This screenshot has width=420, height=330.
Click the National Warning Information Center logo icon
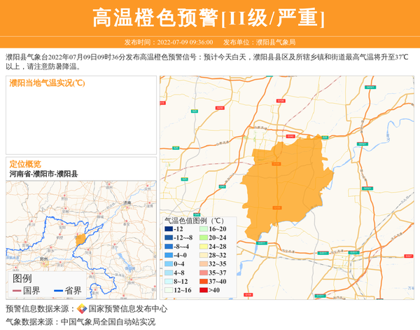(x=82, y=308)
